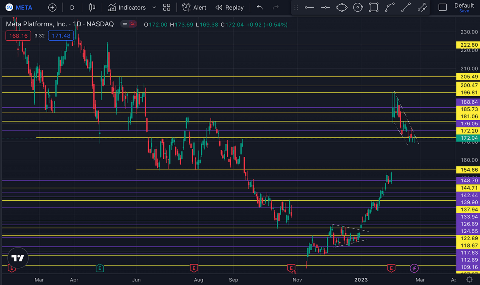Click the purple 148.70 price label
The width and height of the screenshot is (480, 285).
tap(468, 180)
